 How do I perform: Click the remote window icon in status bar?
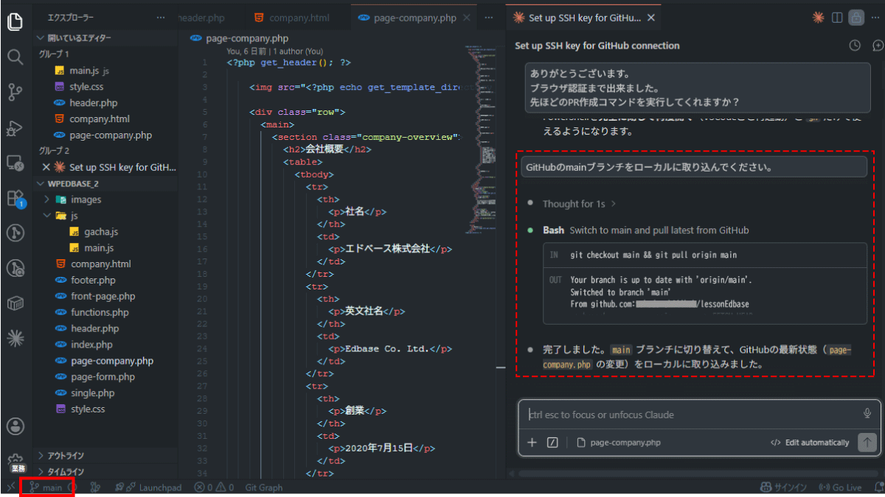pos(10,487)
